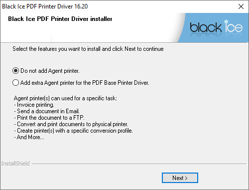
Task: Click the InstallShield label at bottom
Action: click(x=15, y=164)
